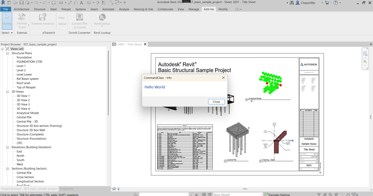
Task: Click the About button in eTransmit panel
Action: [62, 24]
